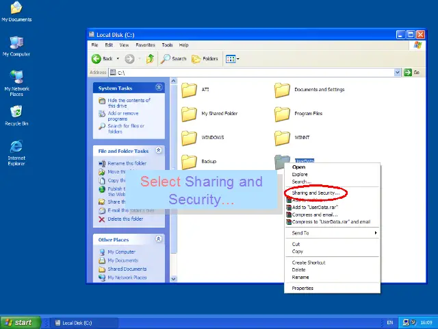Select the Program Files folder
This screenshot has height=329, width=438.
point(282,114)
